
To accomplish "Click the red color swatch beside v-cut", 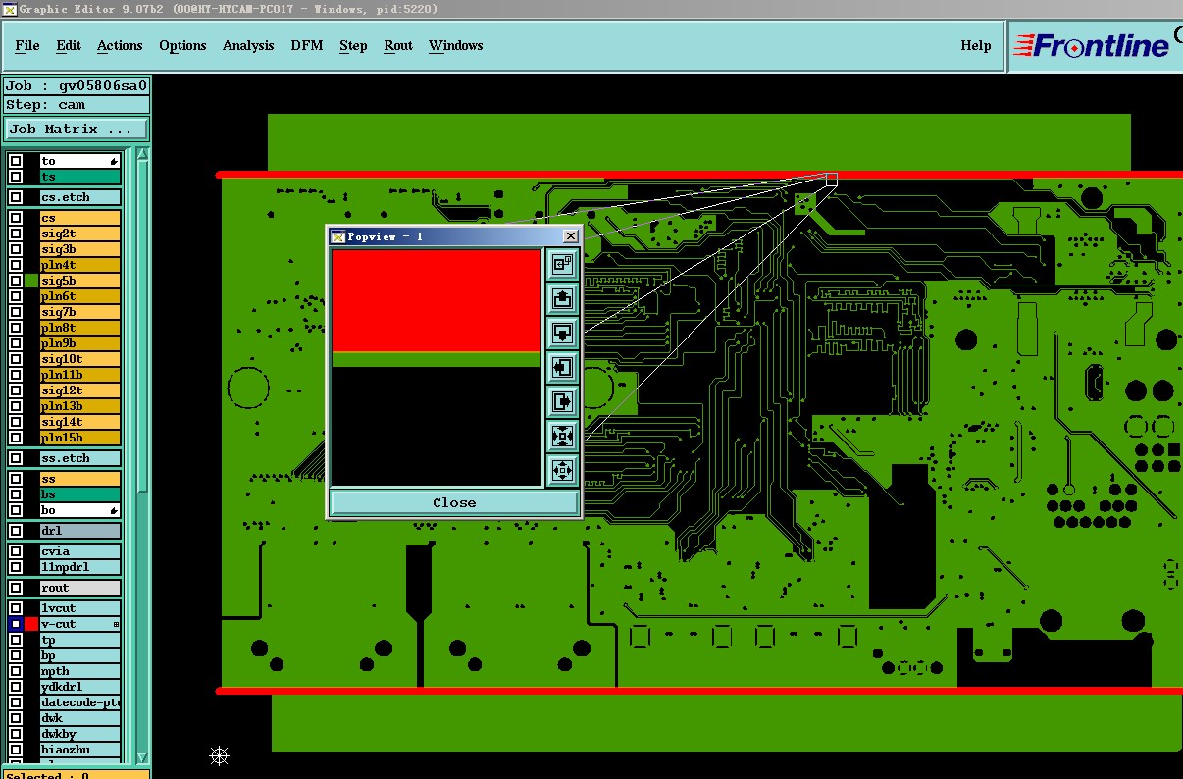I will [x=31, y=624].
